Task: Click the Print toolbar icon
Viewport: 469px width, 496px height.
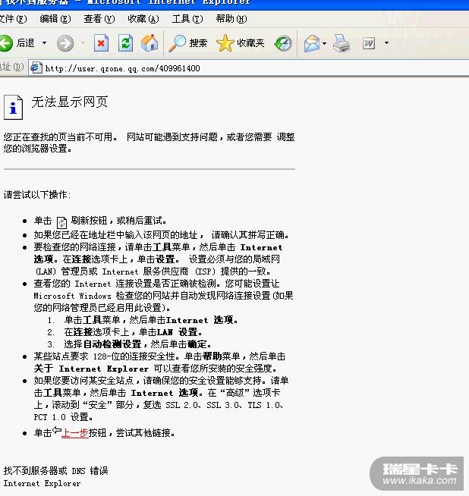Action: pyautogui.click(x=342, y=43)
